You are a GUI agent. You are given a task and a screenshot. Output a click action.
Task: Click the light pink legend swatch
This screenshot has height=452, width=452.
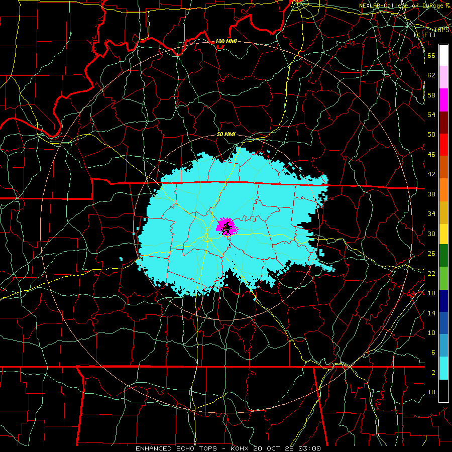tap(443, 77)
